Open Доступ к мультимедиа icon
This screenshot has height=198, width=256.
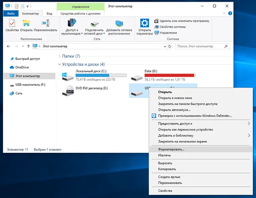pos(72,23)
